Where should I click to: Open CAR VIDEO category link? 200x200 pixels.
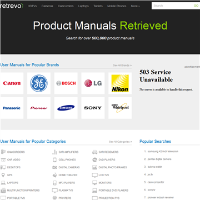[x=14, y=159]
